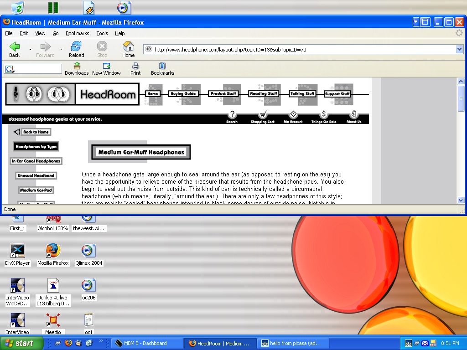The image size is (467, 350).
Task: Open the Support Stuff nav link
Action: (x=337, y=94)
